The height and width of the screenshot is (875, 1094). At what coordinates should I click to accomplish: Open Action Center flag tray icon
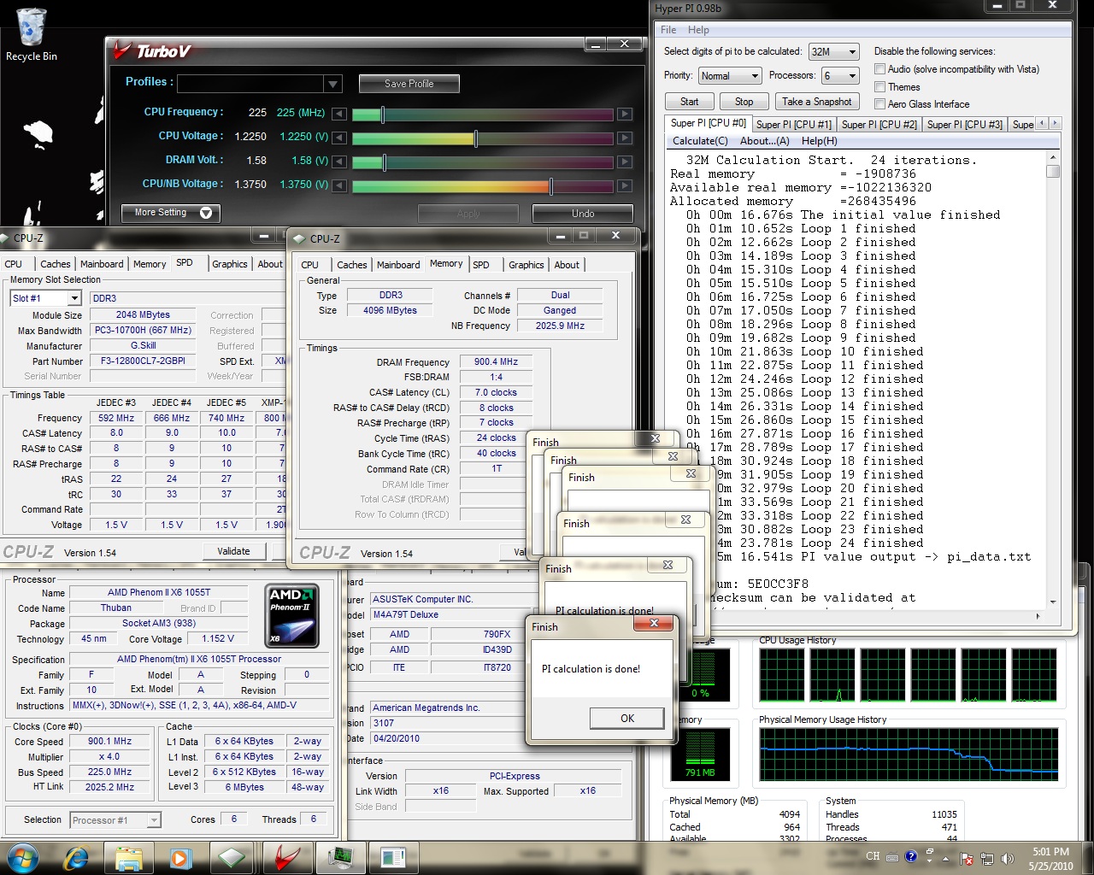click(x=967, y=858)
